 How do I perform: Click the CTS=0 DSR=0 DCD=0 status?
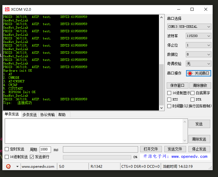(140, 167)
